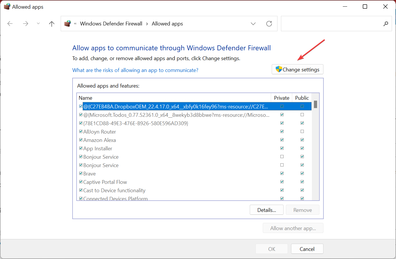Screen dimensions: 396x259
Task: Toggle the Private checkbox for App Installer
Action: coord(282,148)
